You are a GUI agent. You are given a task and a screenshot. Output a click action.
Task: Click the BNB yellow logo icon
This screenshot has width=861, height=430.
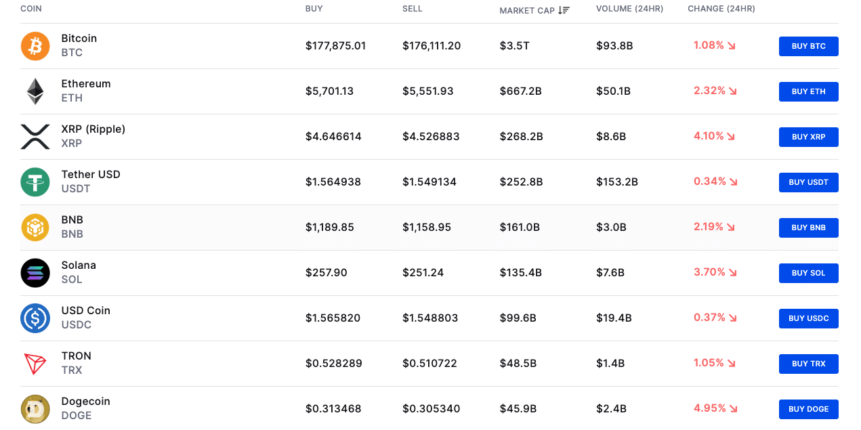click(x=35, y=228)
